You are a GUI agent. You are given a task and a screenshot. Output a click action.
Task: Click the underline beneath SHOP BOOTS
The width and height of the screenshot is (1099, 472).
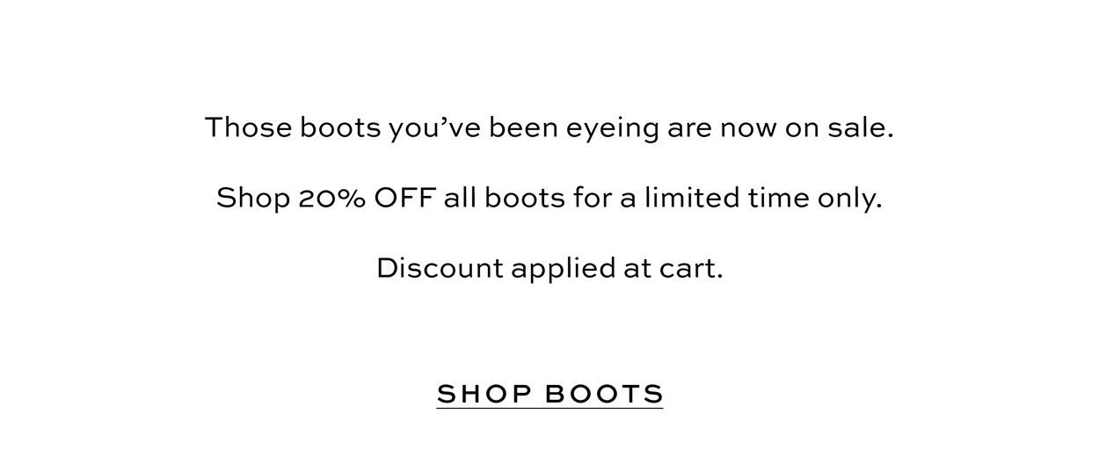click(x=549, y=408)
